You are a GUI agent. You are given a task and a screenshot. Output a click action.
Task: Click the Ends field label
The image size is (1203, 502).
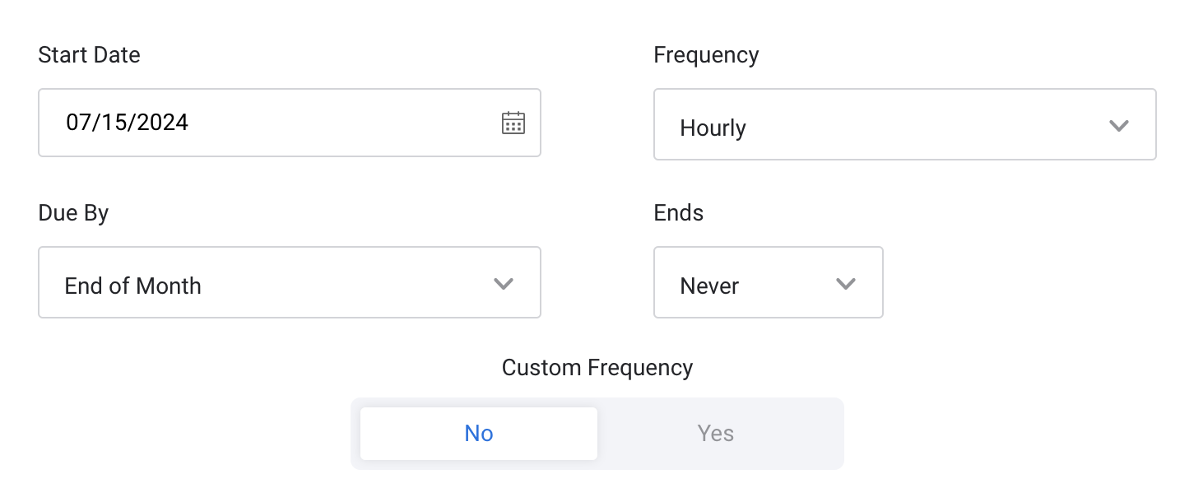pyautogui.click(x=678, y=213)
